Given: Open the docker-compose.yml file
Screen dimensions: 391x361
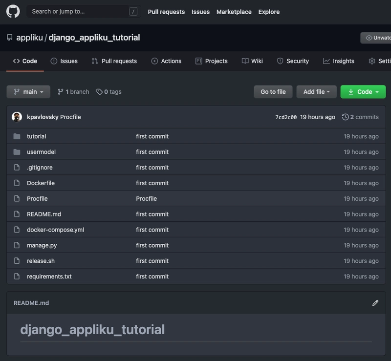Looking at the screenshot, I should (x=55, y=230).
